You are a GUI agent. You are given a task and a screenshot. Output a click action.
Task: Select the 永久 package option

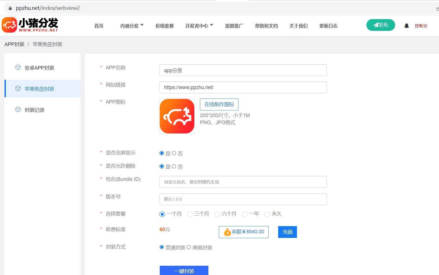[267, 214]
